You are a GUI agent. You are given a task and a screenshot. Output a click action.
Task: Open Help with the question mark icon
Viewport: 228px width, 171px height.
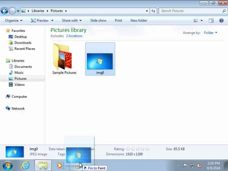point(221,21)
